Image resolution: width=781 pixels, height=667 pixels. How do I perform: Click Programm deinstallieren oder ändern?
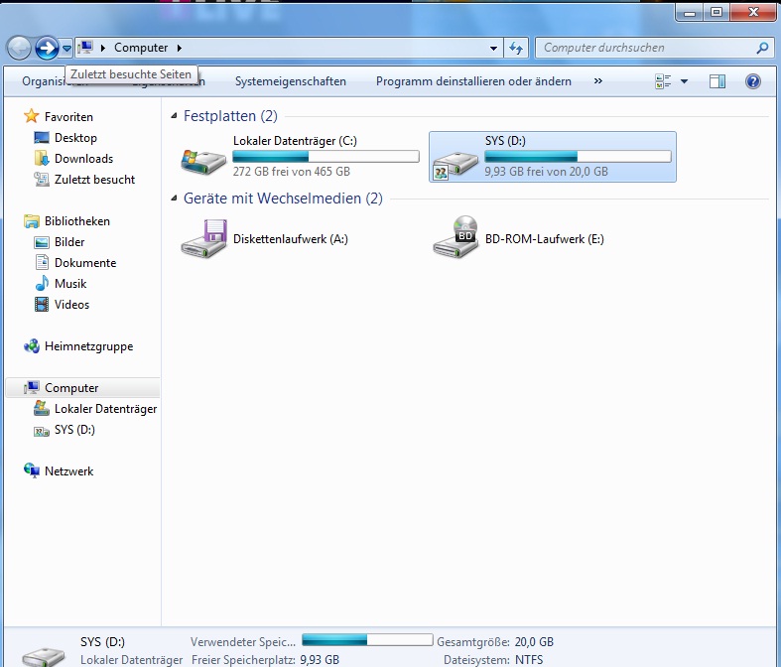[x=473, y=81]
